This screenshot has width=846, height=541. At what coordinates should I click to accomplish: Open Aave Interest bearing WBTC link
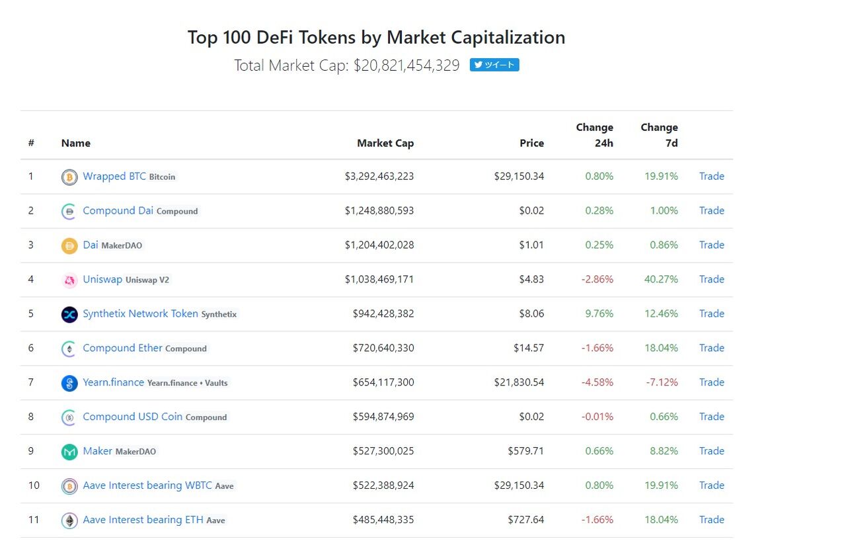click(147, 485)
